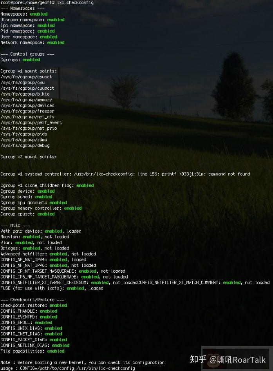Viewport: 273px width, 371px height.
Task: Select the 'CONFIG_UNIX_DIAG:' line
Action: click(x=31, y=328)
